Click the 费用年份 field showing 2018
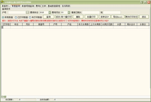 pyautogui.click(x=44, y=12)
